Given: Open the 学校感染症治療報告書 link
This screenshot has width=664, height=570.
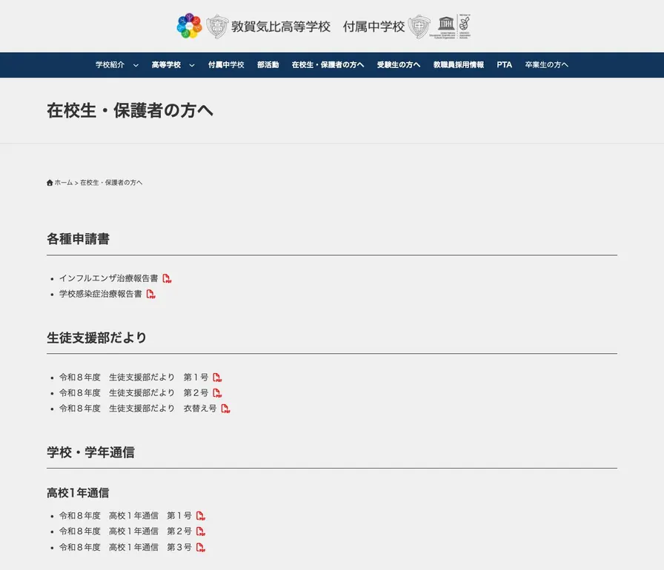Looking at the screenshot, I should point(100,294).
